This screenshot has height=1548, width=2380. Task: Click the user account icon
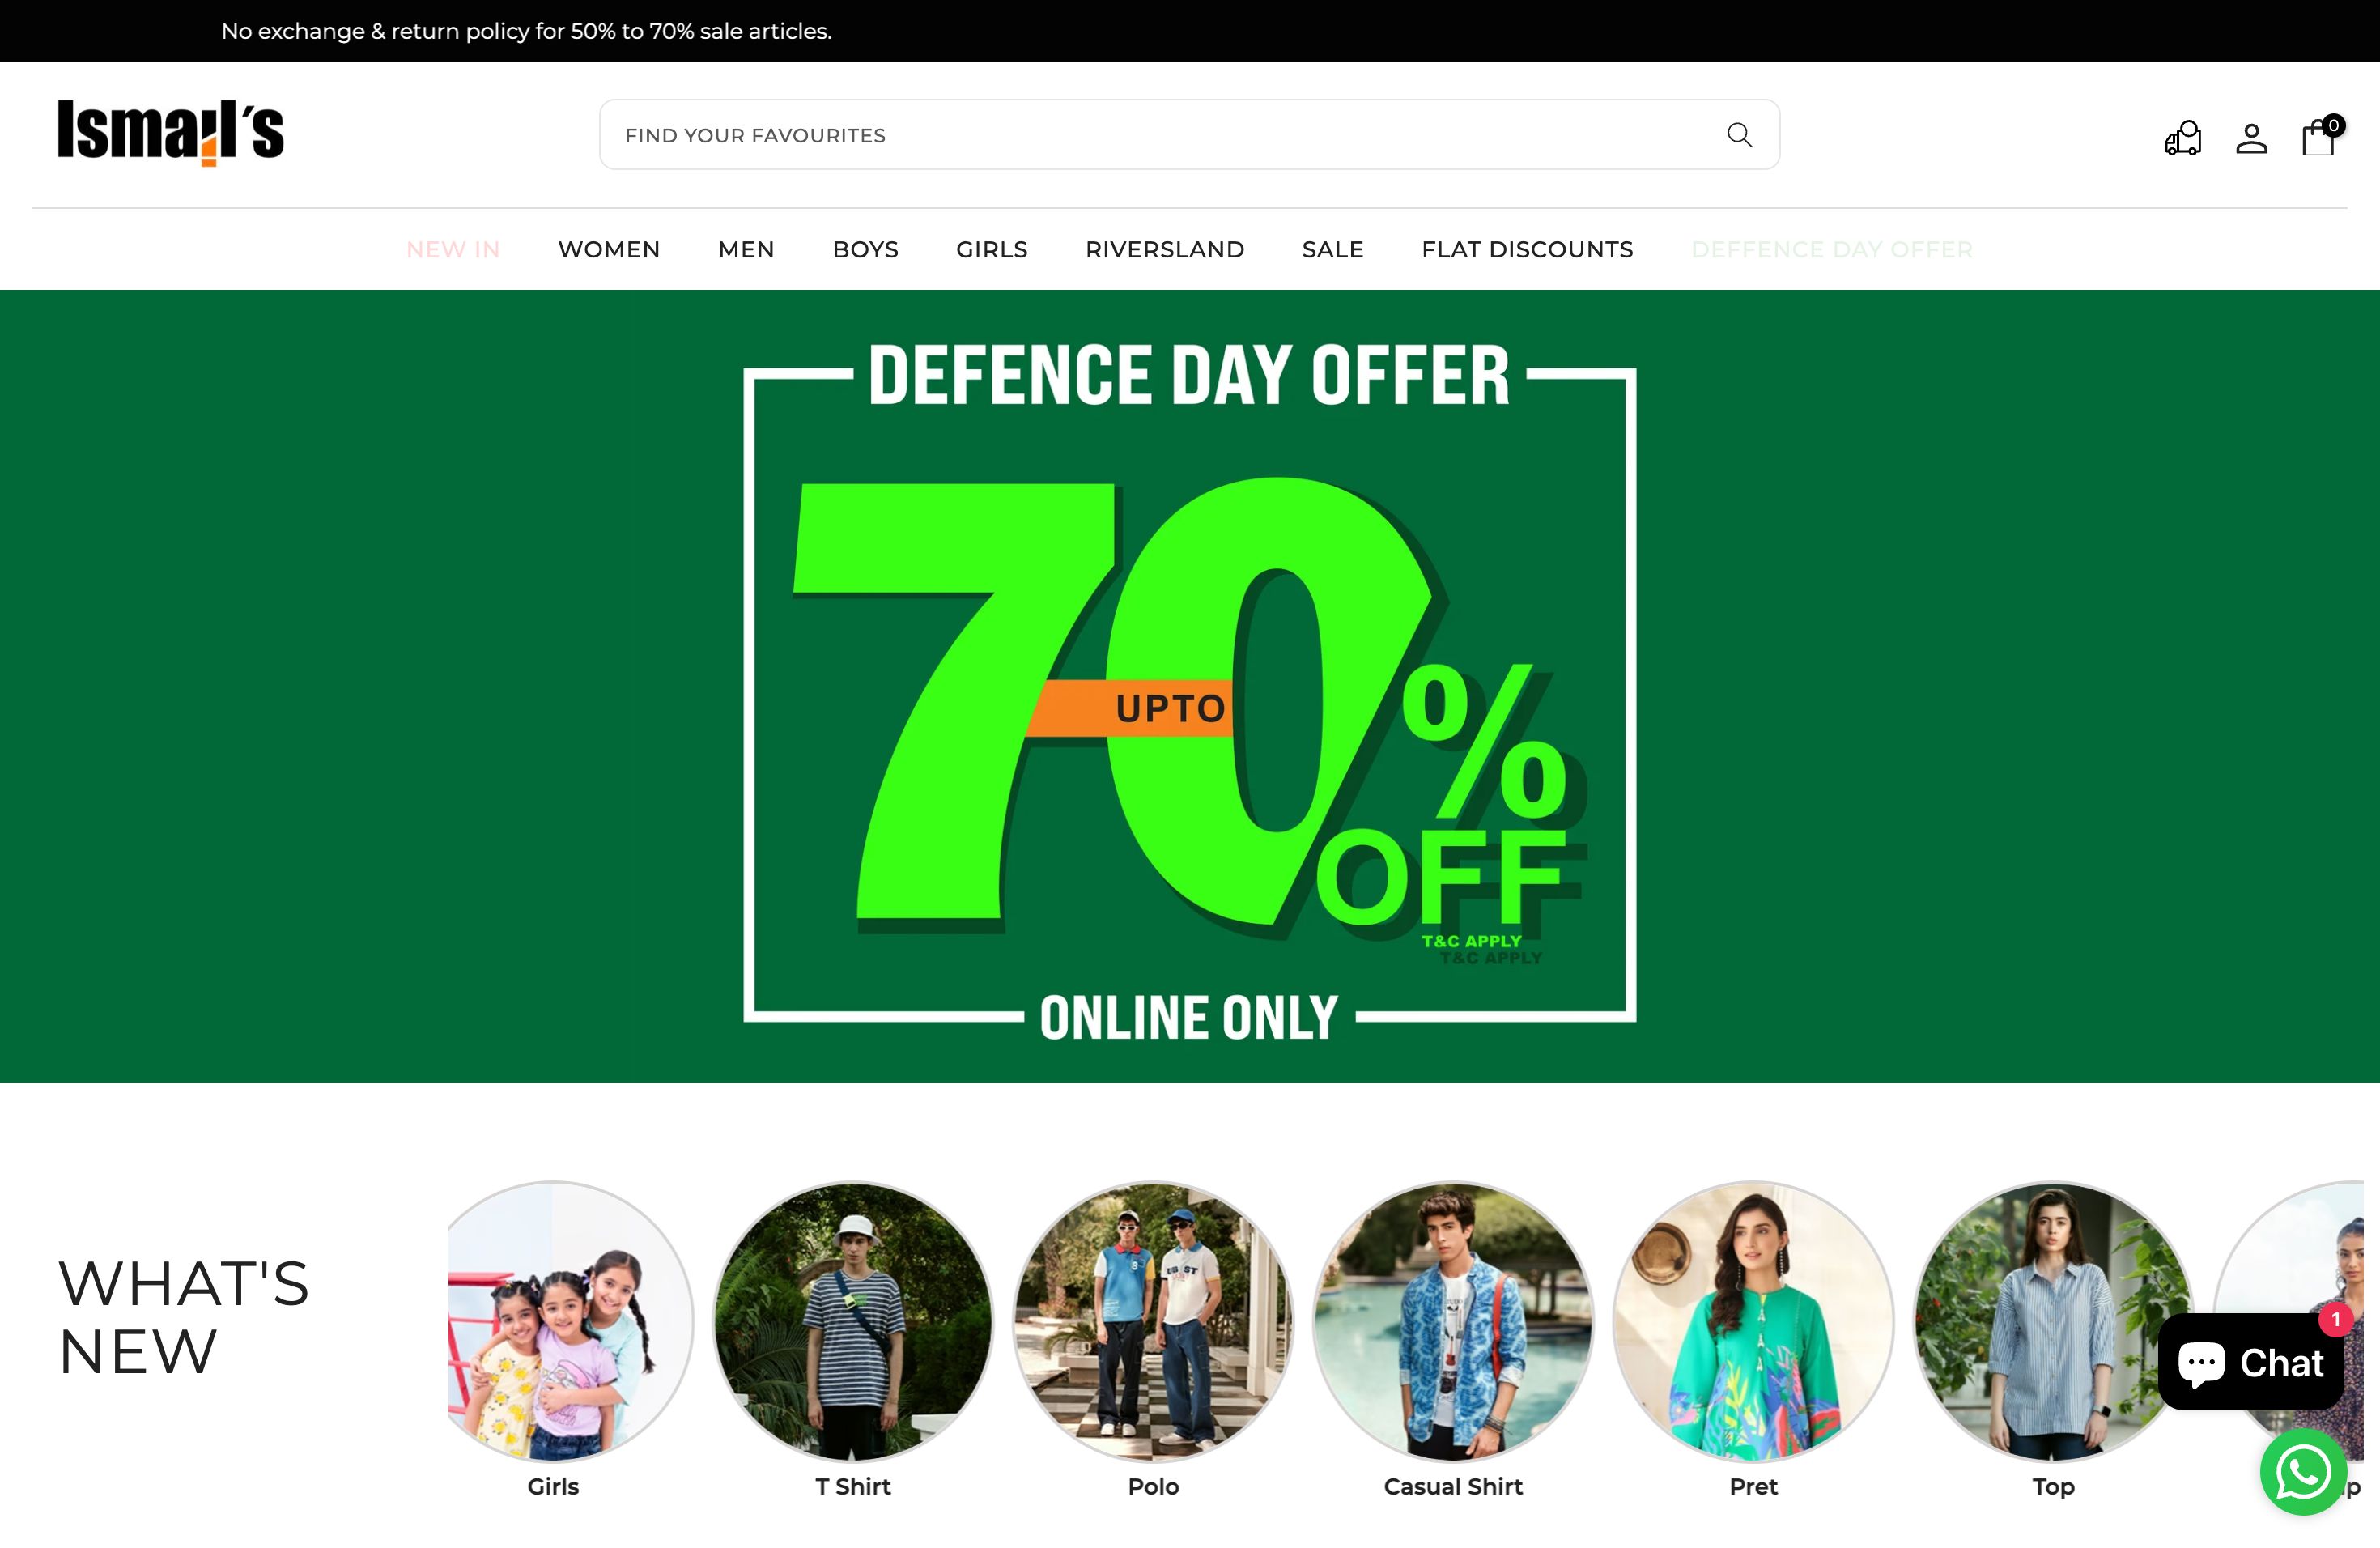click(2251, 135)
